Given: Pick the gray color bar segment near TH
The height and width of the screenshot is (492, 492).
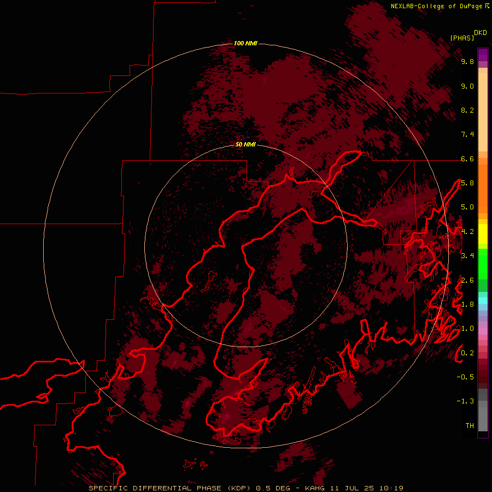Looking at the screenshot, I should coord(483,419).
